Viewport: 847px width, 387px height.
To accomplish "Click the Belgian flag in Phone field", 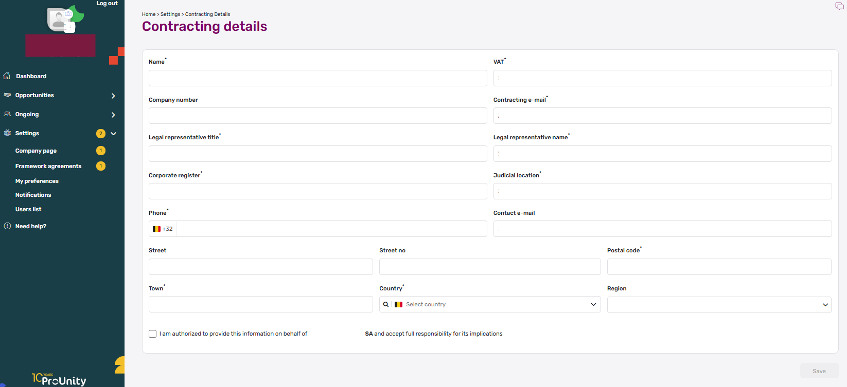I will tap(156, 229).
